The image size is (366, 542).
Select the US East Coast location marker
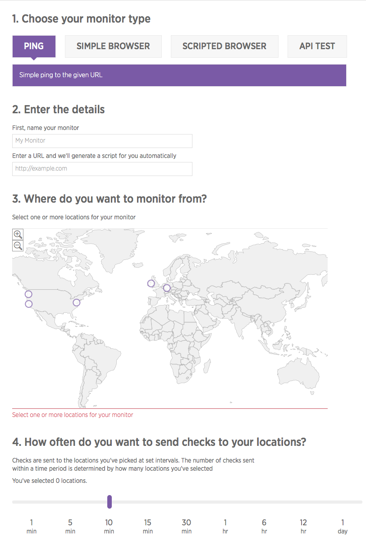(77, 302)
